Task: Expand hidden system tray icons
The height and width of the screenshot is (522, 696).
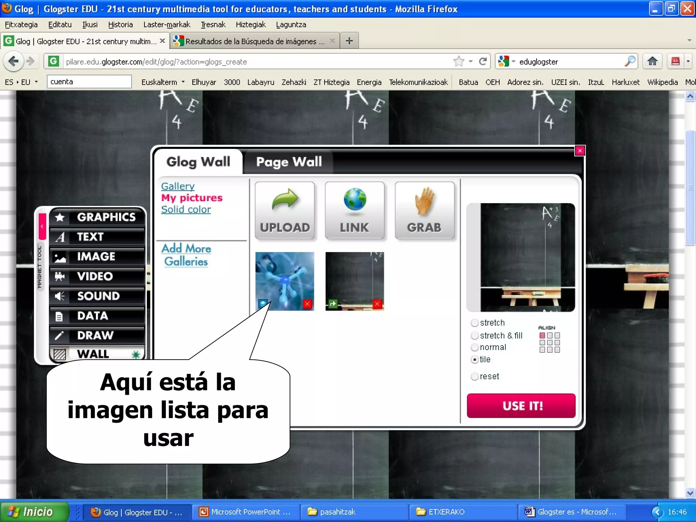Action: point(657,512)
